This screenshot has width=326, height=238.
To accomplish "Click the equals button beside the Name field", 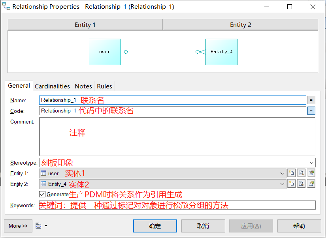I will click(x=311, y=100).
